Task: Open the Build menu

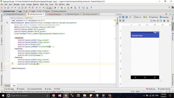Action: (42, 4)
